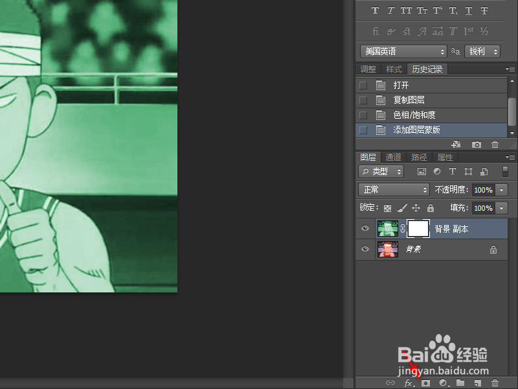Toggle layer filtering on/off switch
This screenshot has width=518, height=389.
[x=505, y=172]
